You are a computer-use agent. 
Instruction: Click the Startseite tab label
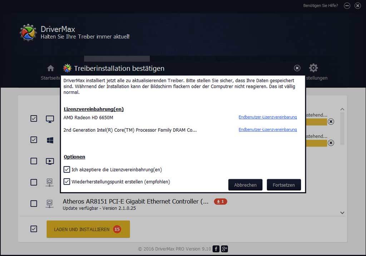(50, 78)
